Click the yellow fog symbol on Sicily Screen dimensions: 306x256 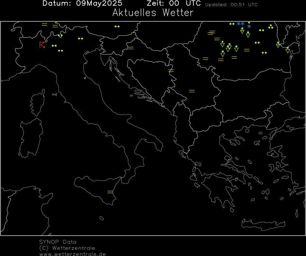click(x=110, y=192)
